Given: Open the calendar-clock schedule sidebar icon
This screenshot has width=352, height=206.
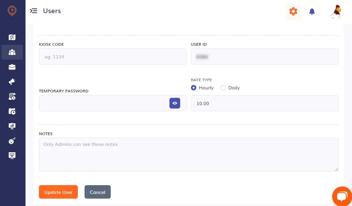Looking at the screenshot, I should [12, 111].
